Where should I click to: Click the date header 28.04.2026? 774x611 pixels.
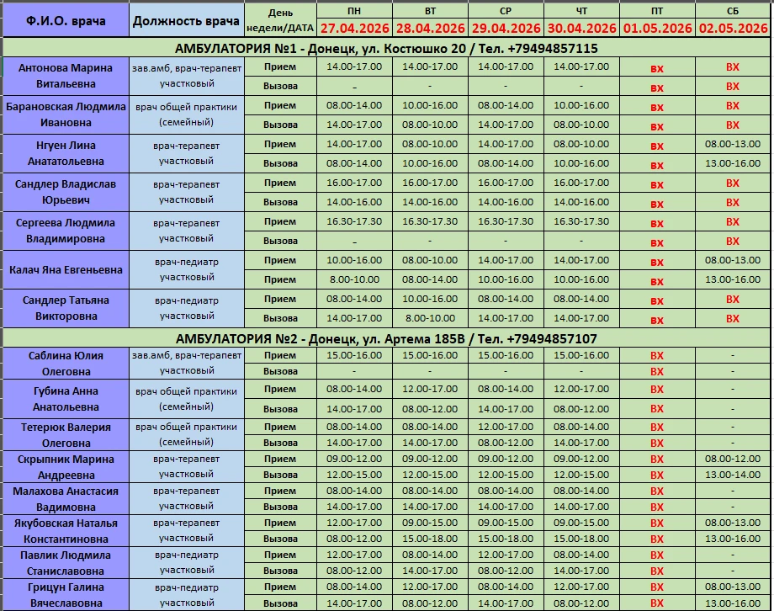point(431,28)
